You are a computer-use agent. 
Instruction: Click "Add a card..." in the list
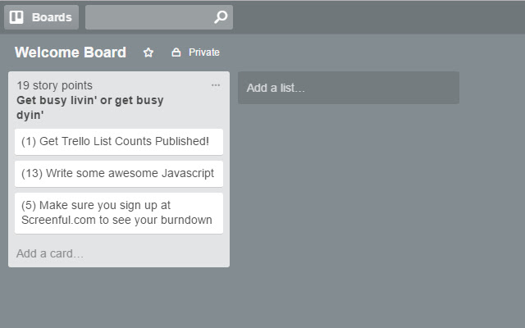[50, 253]
